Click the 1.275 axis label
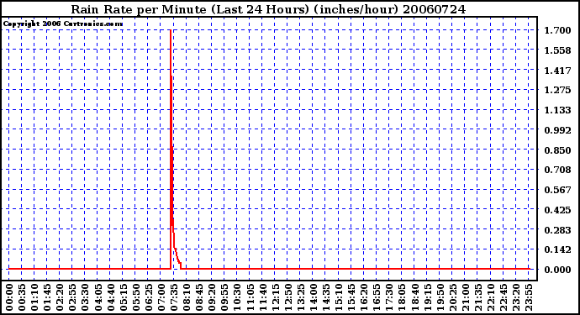This screenshot has width=580, height=315. [557, 90]
